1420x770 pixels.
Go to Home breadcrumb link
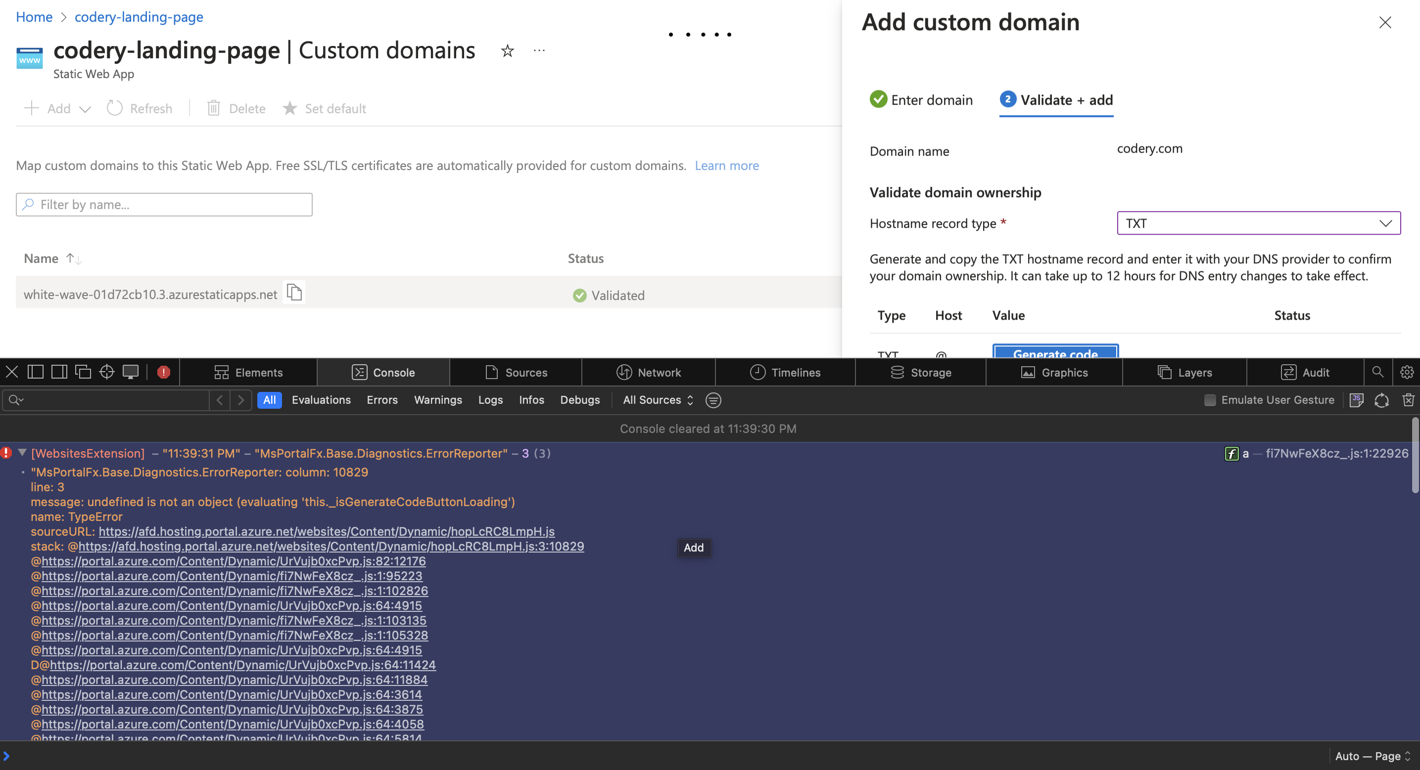coord(34,16)
